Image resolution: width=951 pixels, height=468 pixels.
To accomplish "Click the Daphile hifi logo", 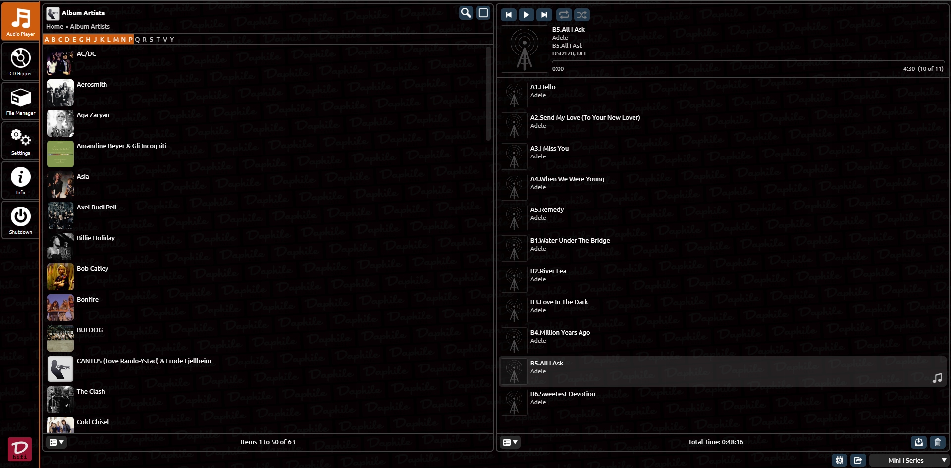I will (x=20, y=449).
